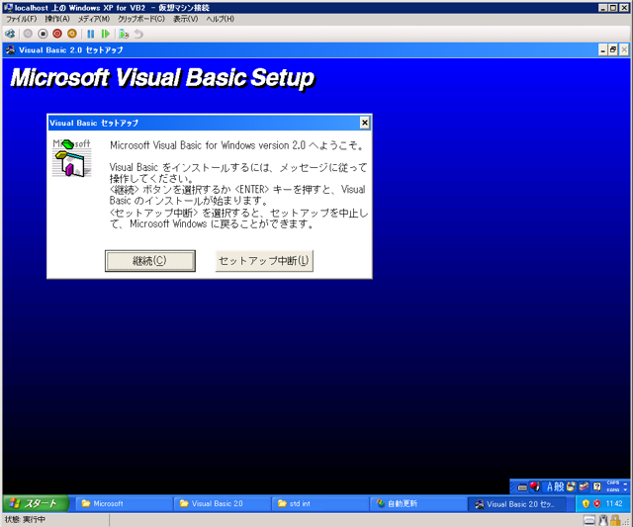Click the 継続(C) button to continue setup
The image size is (633, 527).
point(150,261)
